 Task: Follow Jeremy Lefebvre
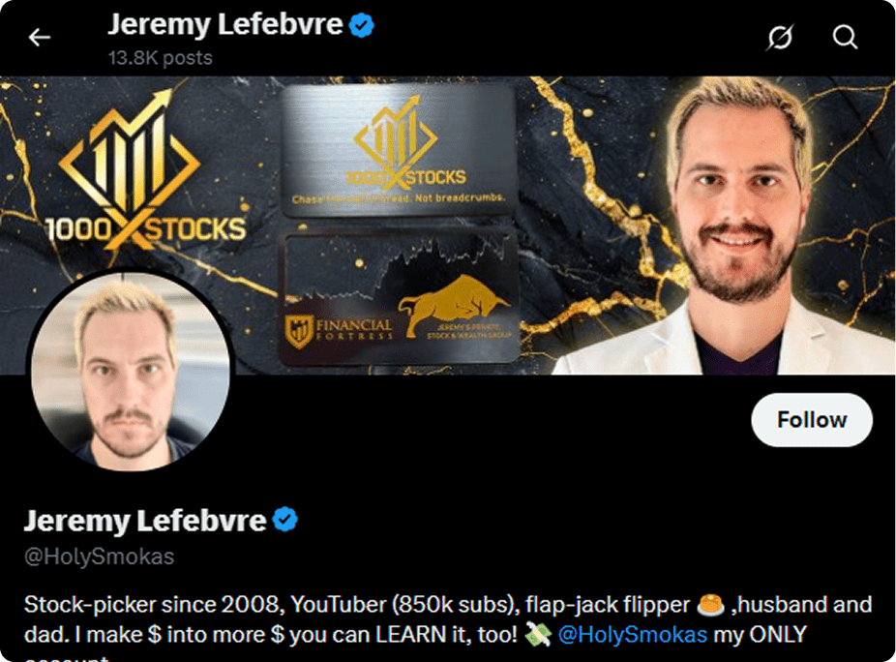(812, 420)
